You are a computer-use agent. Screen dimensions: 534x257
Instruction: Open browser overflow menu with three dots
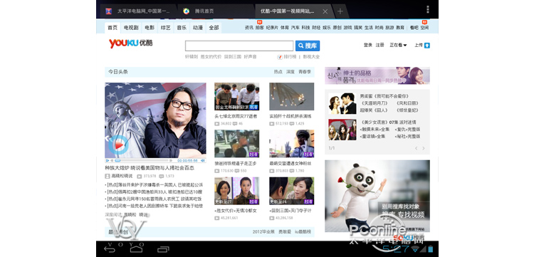click(428, 9)
